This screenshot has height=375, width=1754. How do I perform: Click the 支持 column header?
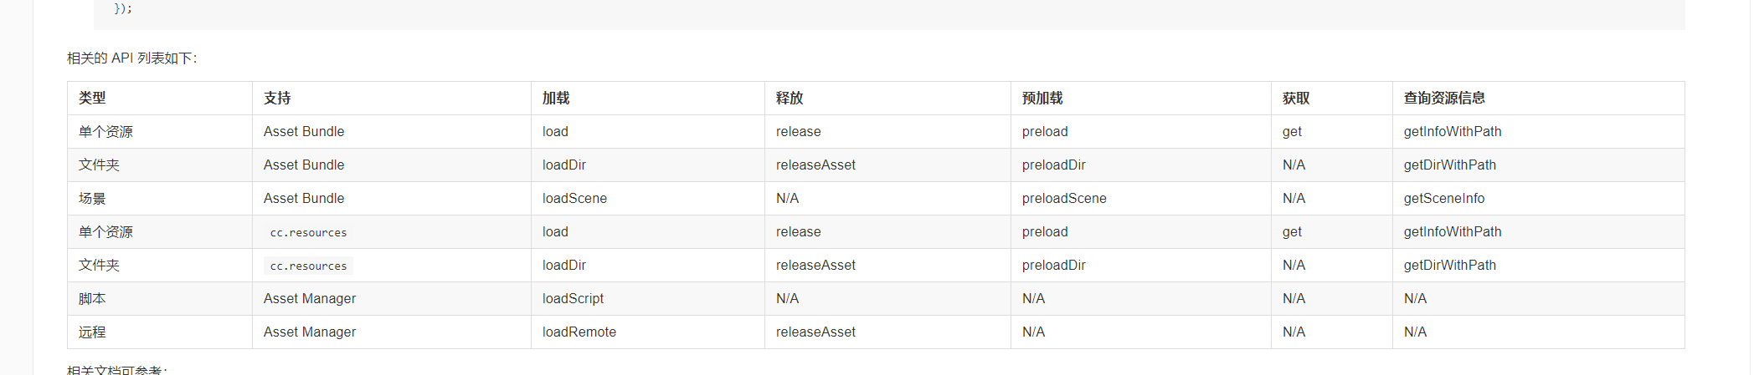(x=277, y=99)
